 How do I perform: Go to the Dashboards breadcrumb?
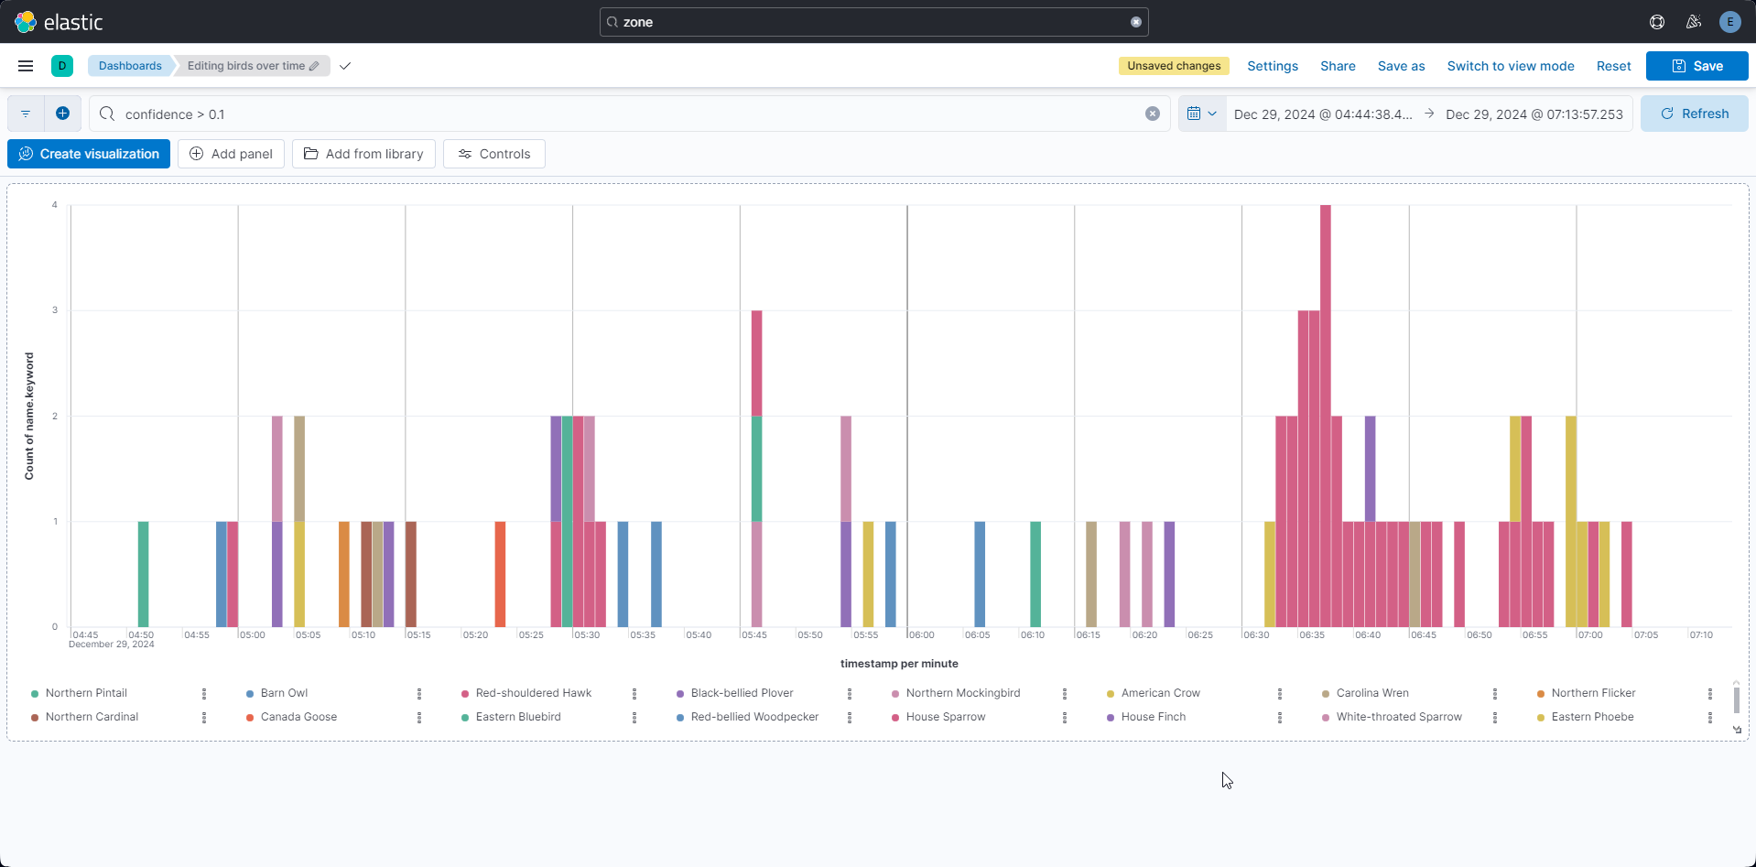pos(130,66)
